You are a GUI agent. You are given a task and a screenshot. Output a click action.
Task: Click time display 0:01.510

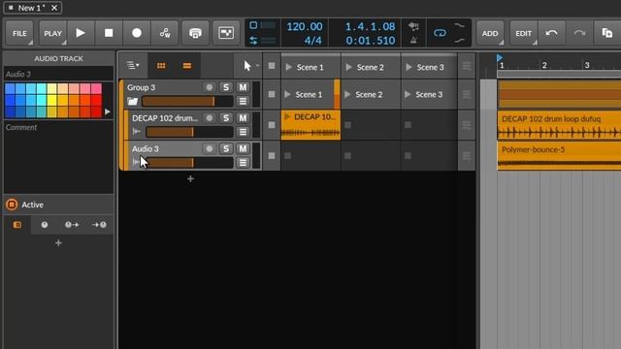click(x=370, y=41)
